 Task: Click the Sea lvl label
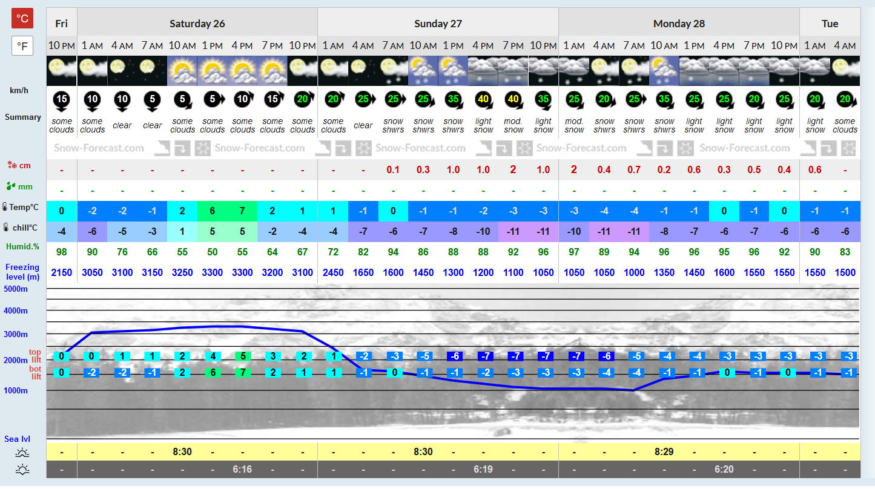[17, 439]
